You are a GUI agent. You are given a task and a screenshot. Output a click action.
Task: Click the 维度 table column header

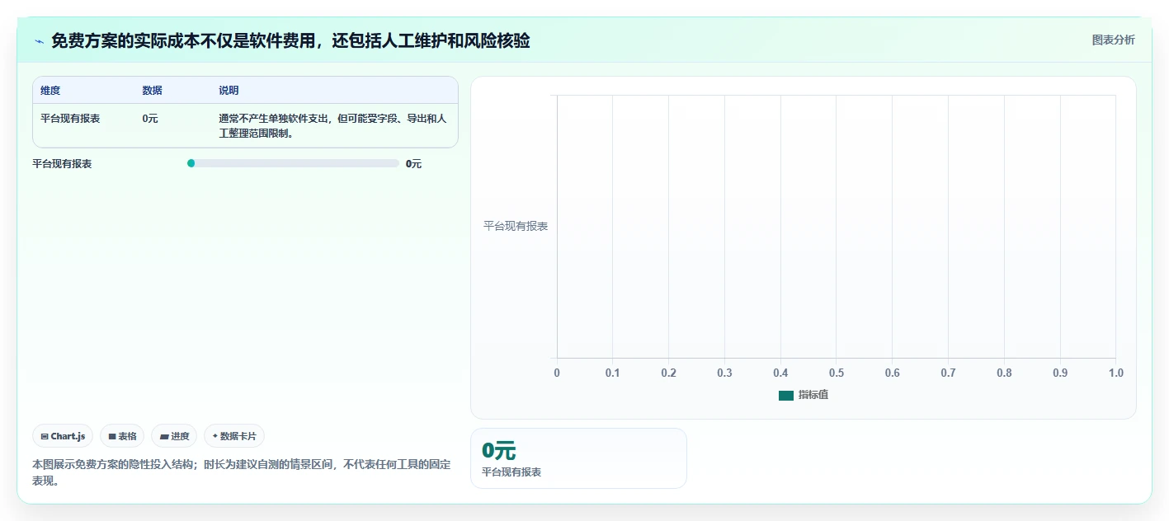[50, 91]
